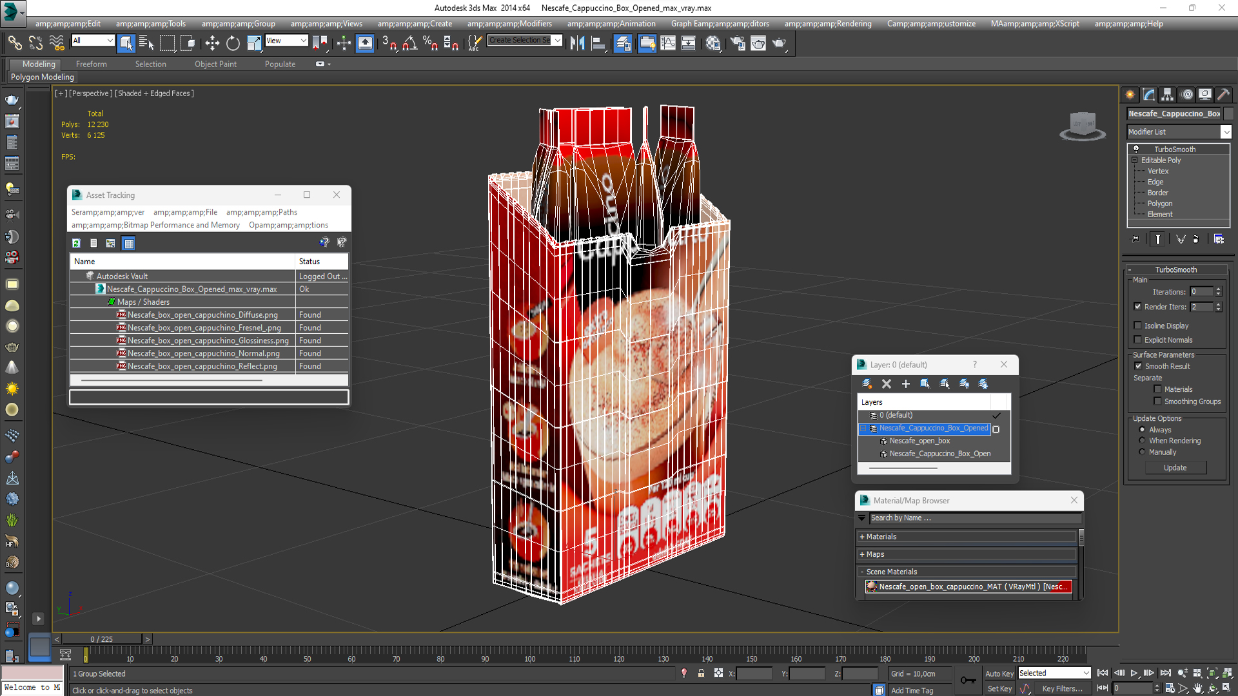Click the Update button in TurboSmooth

(x=1175, y=468)
